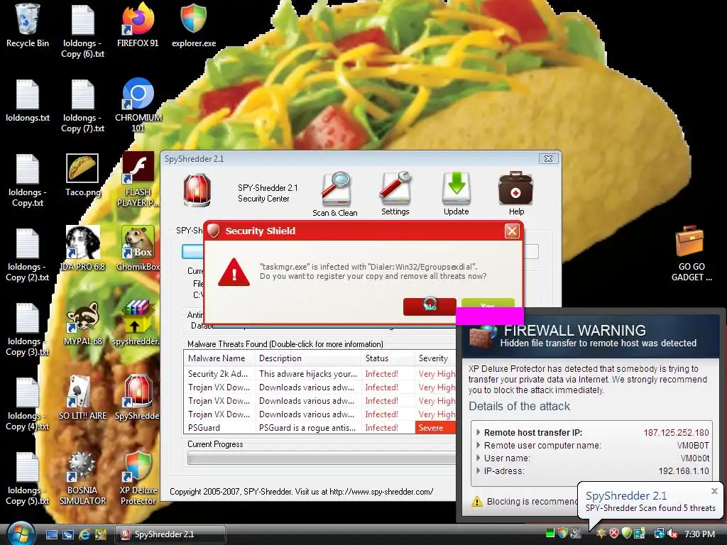The image size is (727, 545).
Task: Select the spyshredder archive icon on desktop
Action: point(136,324)
